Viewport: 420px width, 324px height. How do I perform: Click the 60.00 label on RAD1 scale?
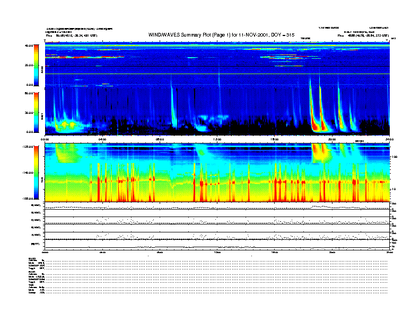[29, 93]
